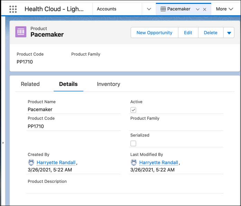Open the App Launcher grid icon

(x=13, y=9)
